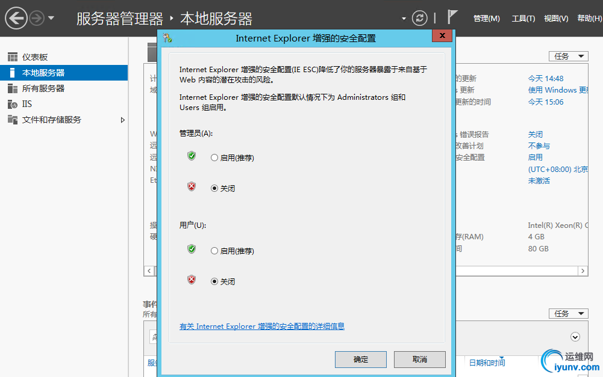Image resolution: width=603 pixels, height=377 pixels.
Task: Open the IE enhanced security details link
Action: point(262,326)
